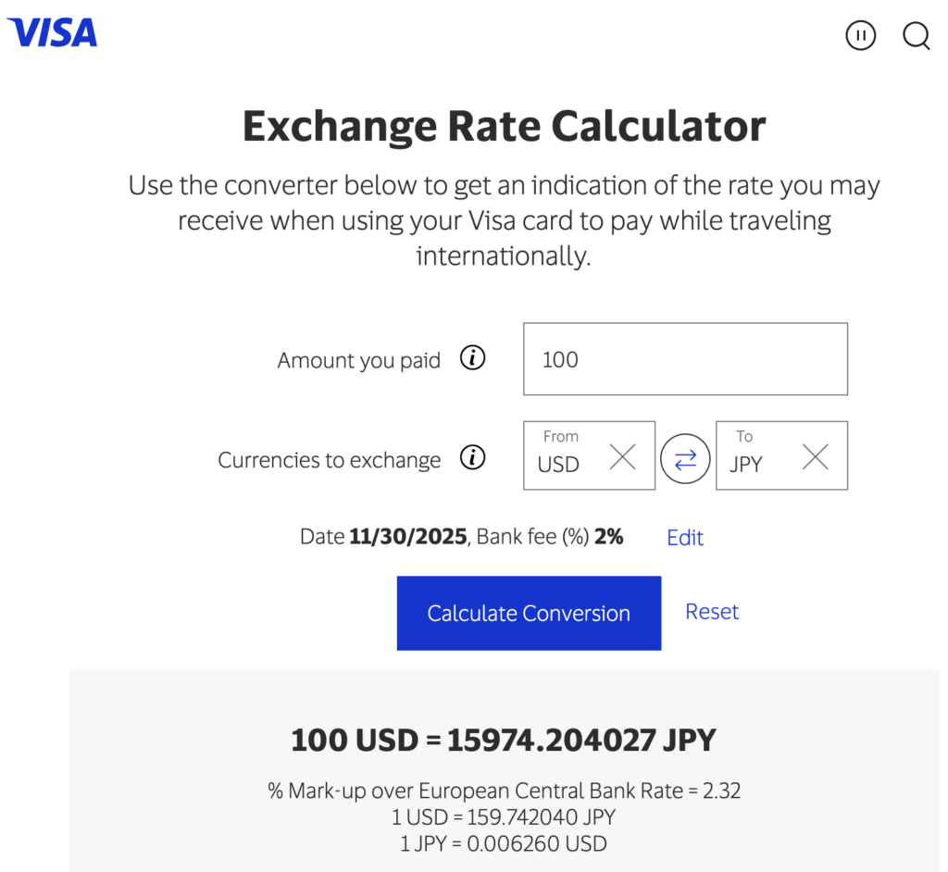
Task: Click the 100 USD conversion result
Action: click(x=504, y=741)
